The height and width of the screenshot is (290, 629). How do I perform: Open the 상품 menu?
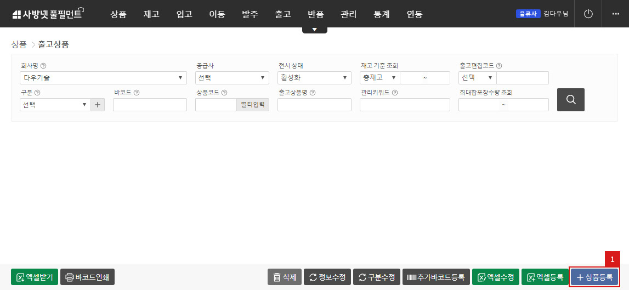[x=118, y=14]
